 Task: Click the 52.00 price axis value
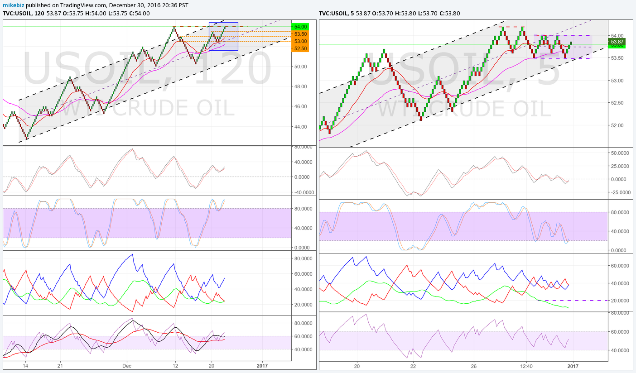pos(618,125)
